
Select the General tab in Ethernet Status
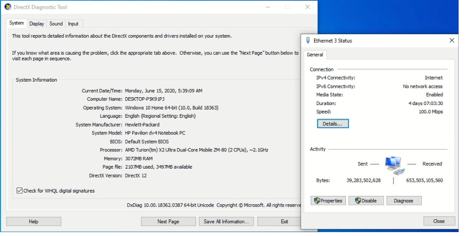click(315, 55)
